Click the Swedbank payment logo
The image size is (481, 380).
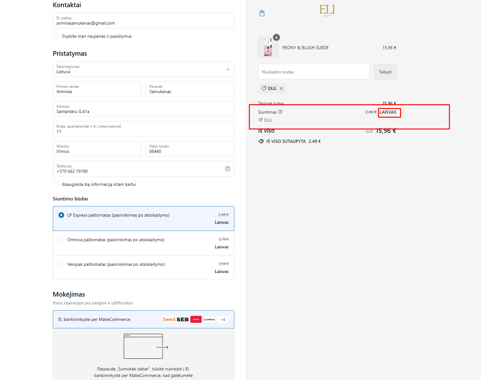(169, 319)
